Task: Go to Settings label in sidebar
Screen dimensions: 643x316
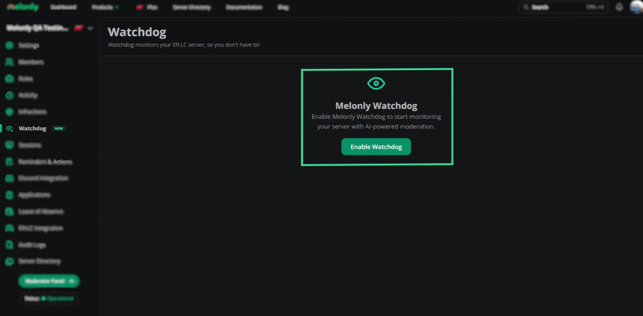Action: [29, 46]
